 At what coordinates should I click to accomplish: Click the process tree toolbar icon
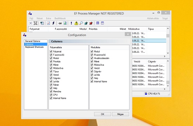[x=35, y=23]
